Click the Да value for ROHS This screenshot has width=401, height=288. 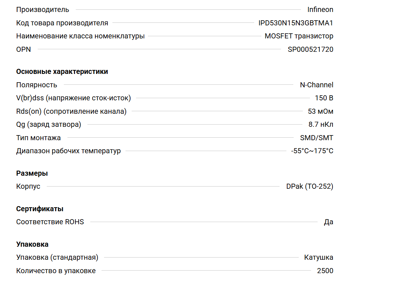point(328,222)
